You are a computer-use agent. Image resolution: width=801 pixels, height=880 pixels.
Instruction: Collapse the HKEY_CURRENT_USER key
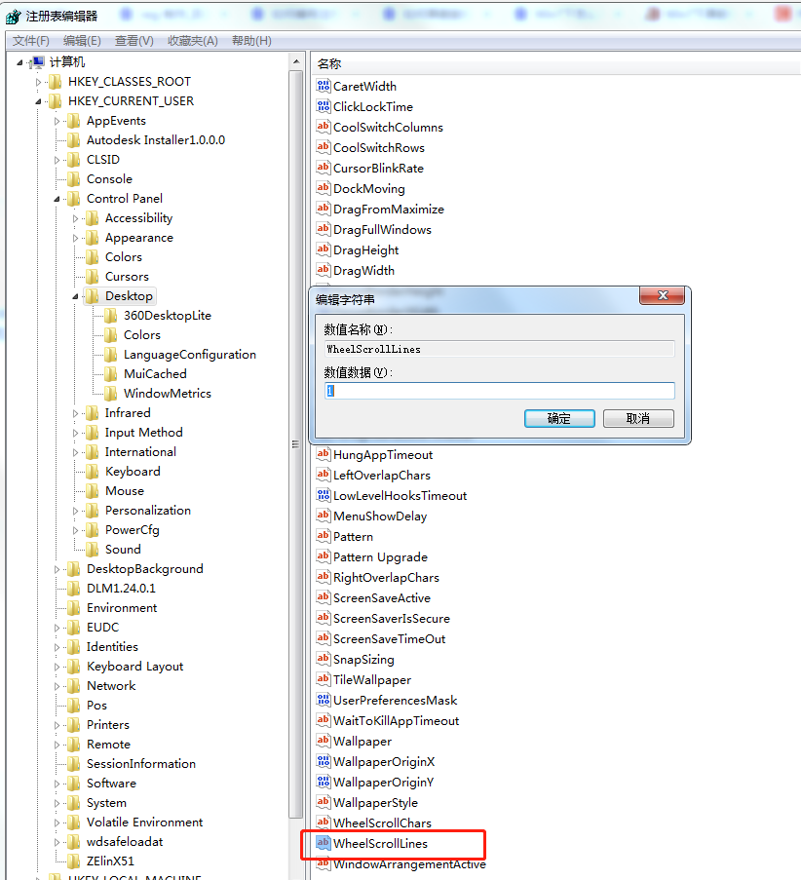click(x=38, y=101)
